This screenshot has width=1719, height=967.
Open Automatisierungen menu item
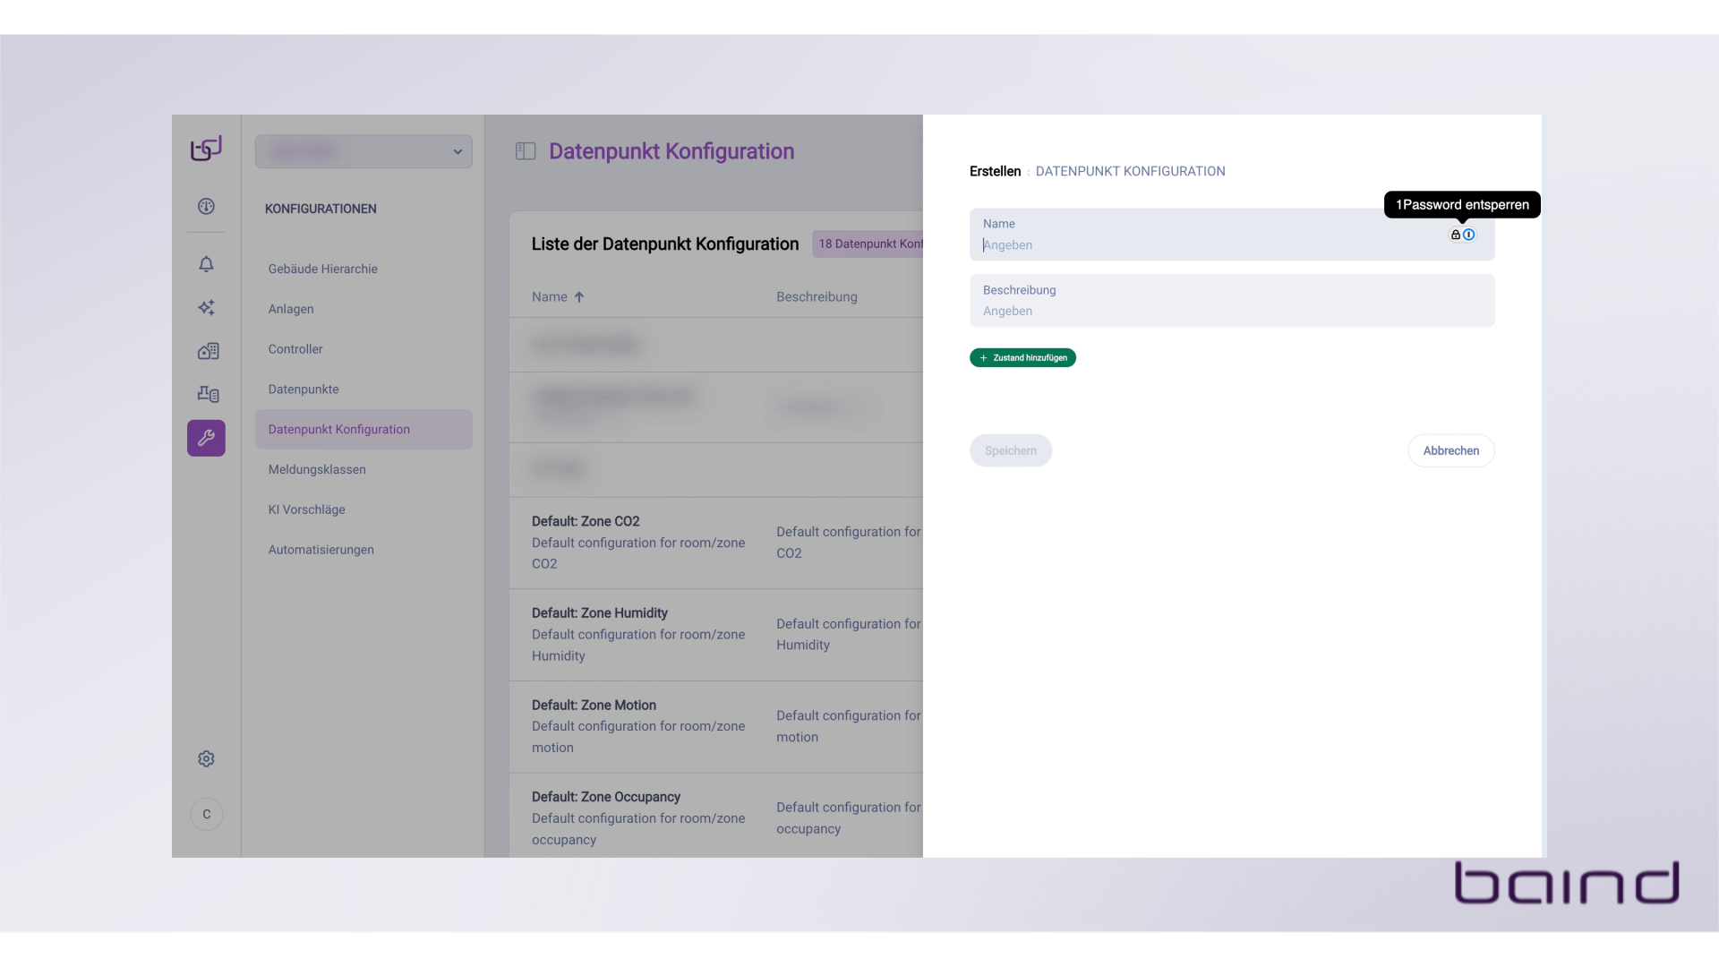[321, 550]
